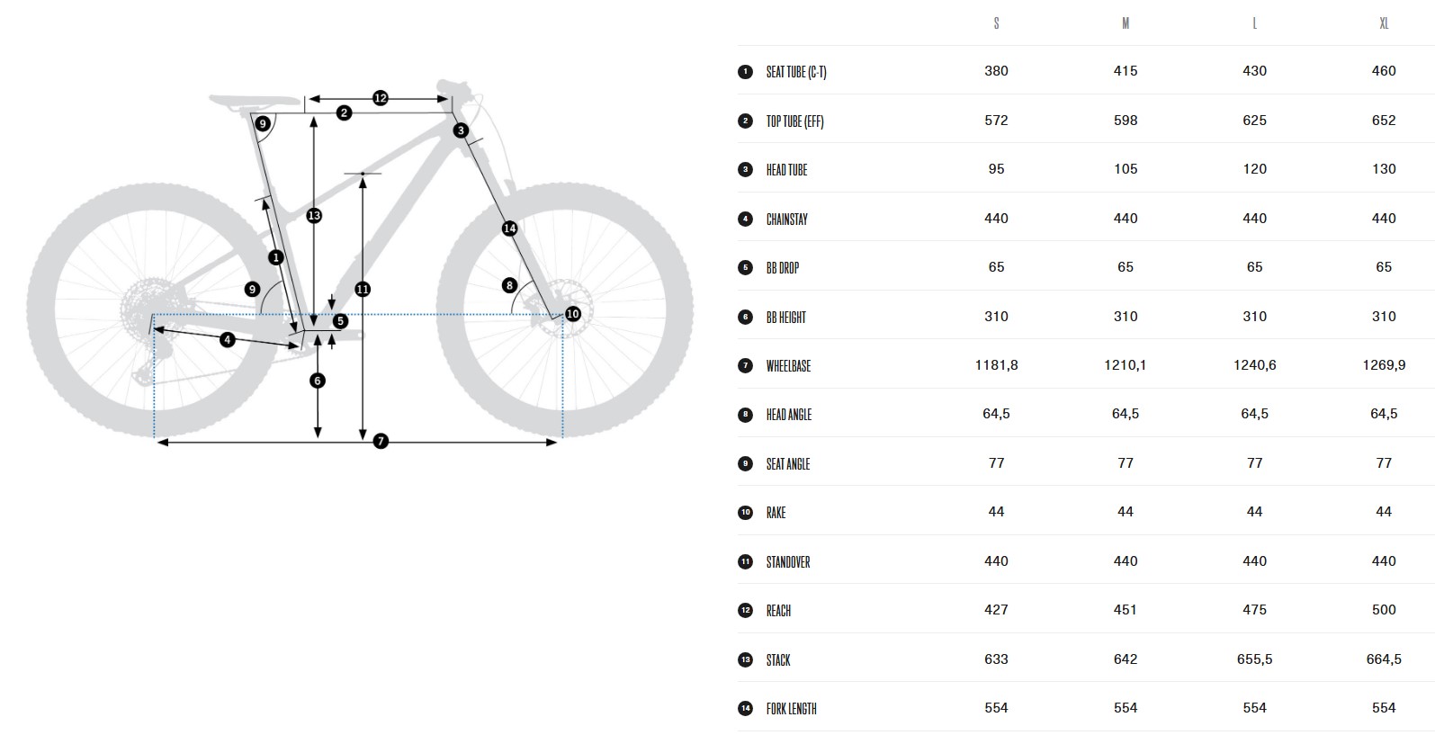Click the number 7 wheelbase marker on the diagram
The width and height of the screenshot is (1435, 744).
(381, 441)
